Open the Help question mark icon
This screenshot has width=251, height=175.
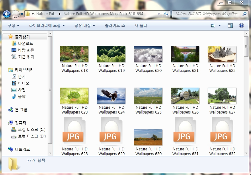[x=241, y=26]
